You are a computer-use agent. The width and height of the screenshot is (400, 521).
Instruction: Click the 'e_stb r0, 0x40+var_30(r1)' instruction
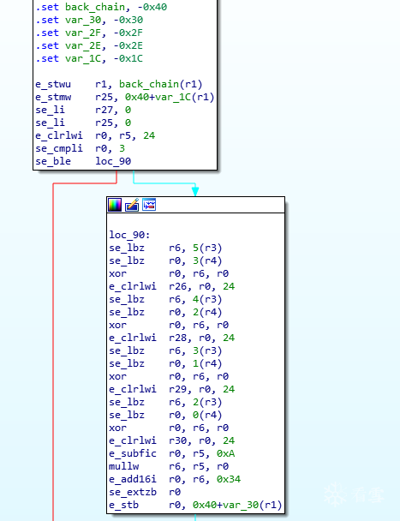(195, 505)
